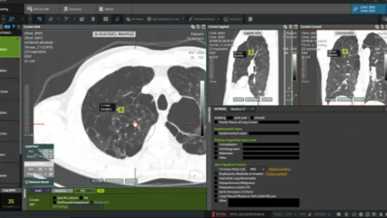Open the Coronary Artery Calc. dropdown
Viewport: 387px width, 218px height.
point(256,169)
